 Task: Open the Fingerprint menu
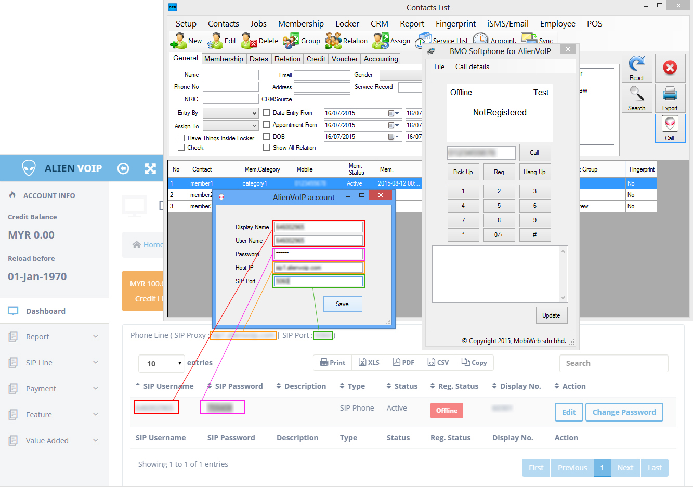click(456, 24)
